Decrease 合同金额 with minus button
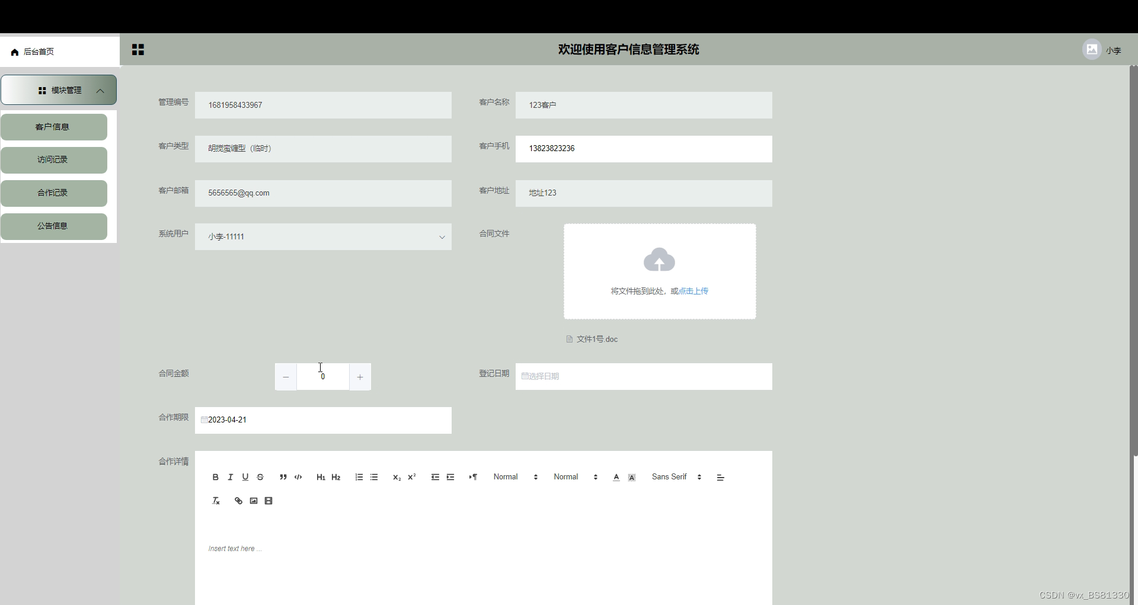Viewport: 1138px width, 605px height. (x=286, y=377)
